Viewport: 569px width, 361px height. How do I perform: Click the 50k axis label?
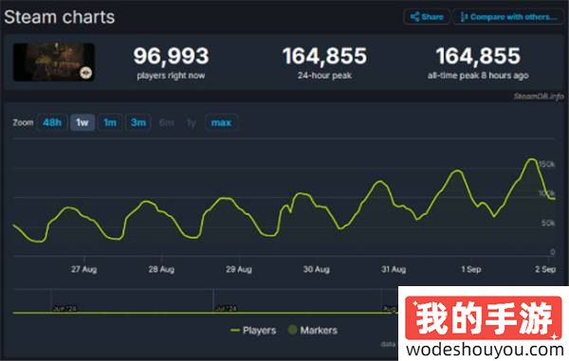click(x=548, y=223)
